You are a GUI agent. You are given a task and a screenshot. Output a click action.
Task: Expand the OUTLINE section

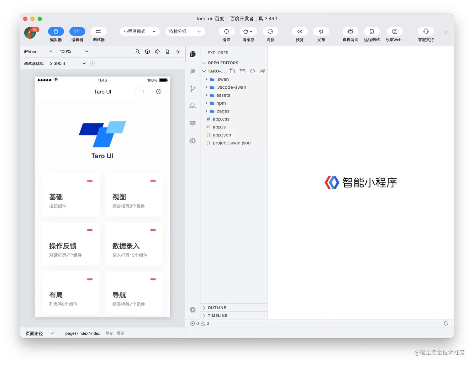[234, 308]
